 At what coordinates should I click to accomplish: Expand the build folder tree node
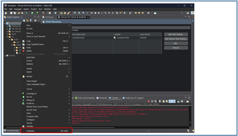click(x=7, y=34)
